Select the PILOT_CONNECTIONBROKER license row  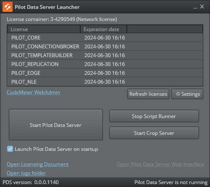click(x=105, y=47)
